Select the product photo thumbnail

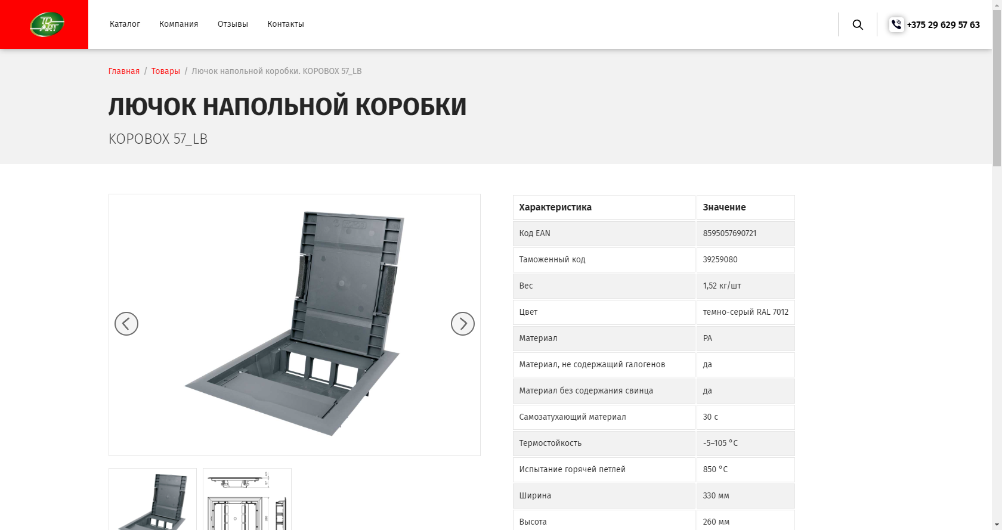pos(153,500)
